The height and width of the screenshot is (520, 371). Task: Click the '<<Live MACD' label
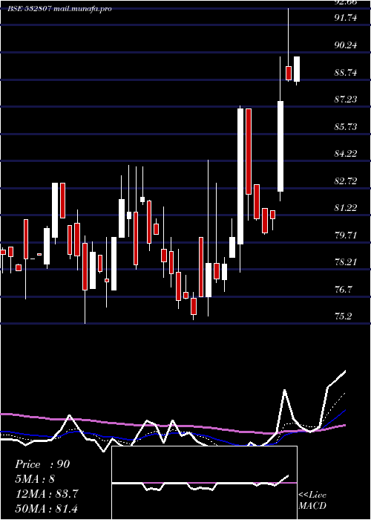(x=312, y=501)
